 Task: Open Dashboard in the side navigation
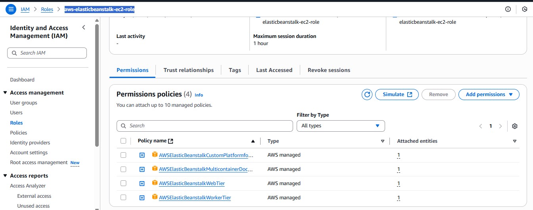(22, 79)
